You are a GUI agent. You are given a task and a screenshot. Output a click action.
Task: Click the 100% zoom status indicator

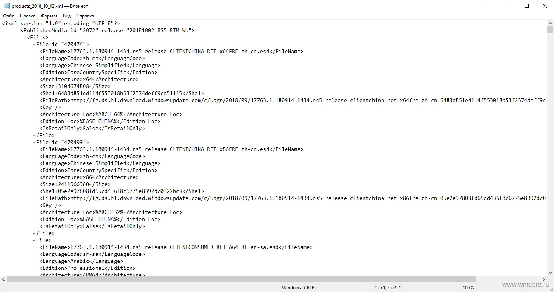[x=468, y=288]
